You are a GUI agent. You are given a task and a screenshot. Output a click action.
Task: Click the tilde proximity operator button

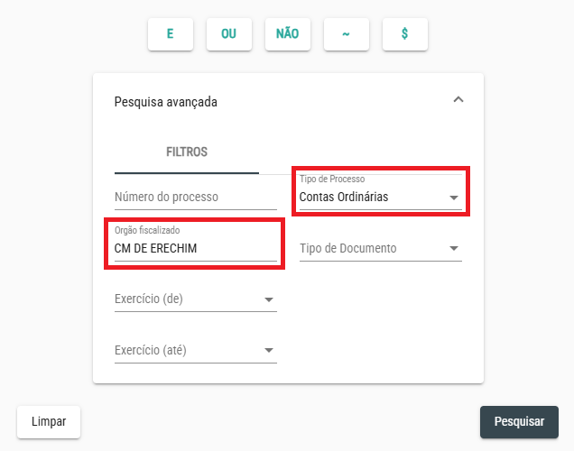click(x=346, y=34)
